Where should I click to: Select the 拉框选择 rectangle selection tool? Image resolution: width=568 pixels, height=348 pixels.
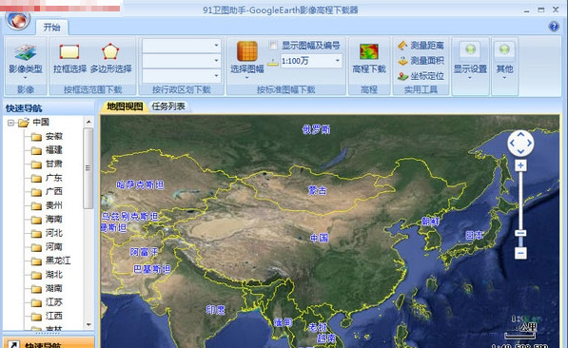pyautogui.click(x=69, y=58)
